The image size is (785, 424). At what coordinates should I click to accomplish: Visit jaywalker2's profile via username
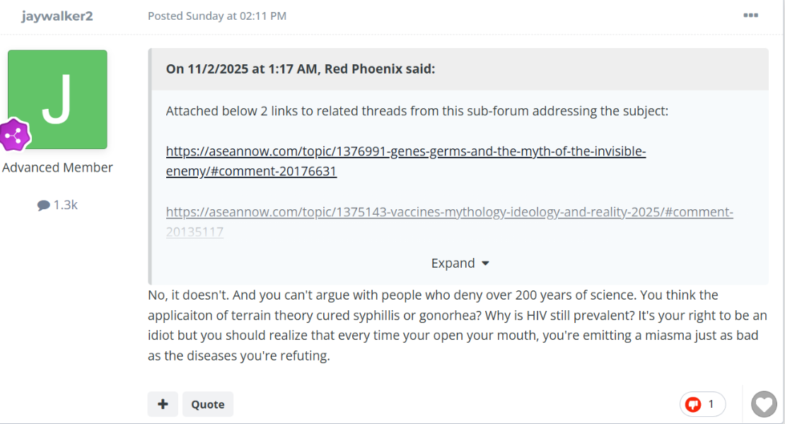click(x=57, y=16)
